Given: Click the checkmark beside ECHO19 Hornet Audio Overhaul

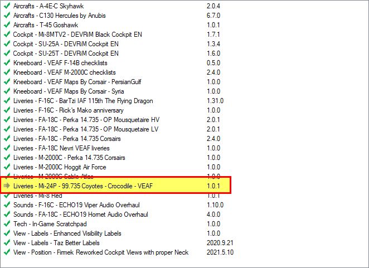Looking at the screenshot, I should pos(7,214).
